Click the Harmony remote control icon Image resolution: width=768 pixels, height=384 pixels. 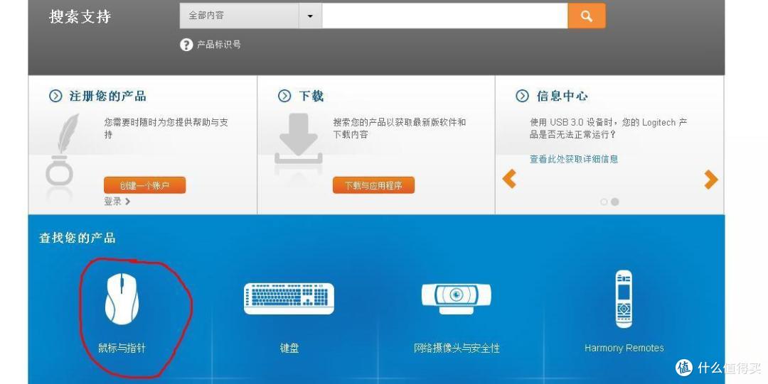[624, 299]
